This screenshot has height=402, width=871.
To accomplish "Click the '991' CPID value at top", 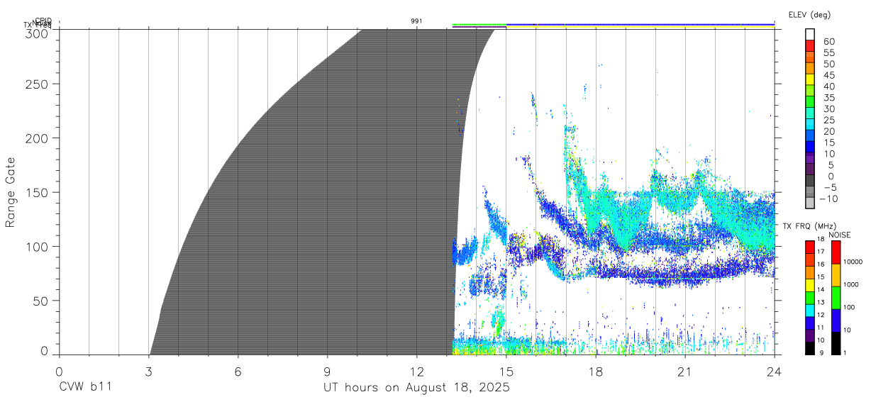I will [416, 21].
